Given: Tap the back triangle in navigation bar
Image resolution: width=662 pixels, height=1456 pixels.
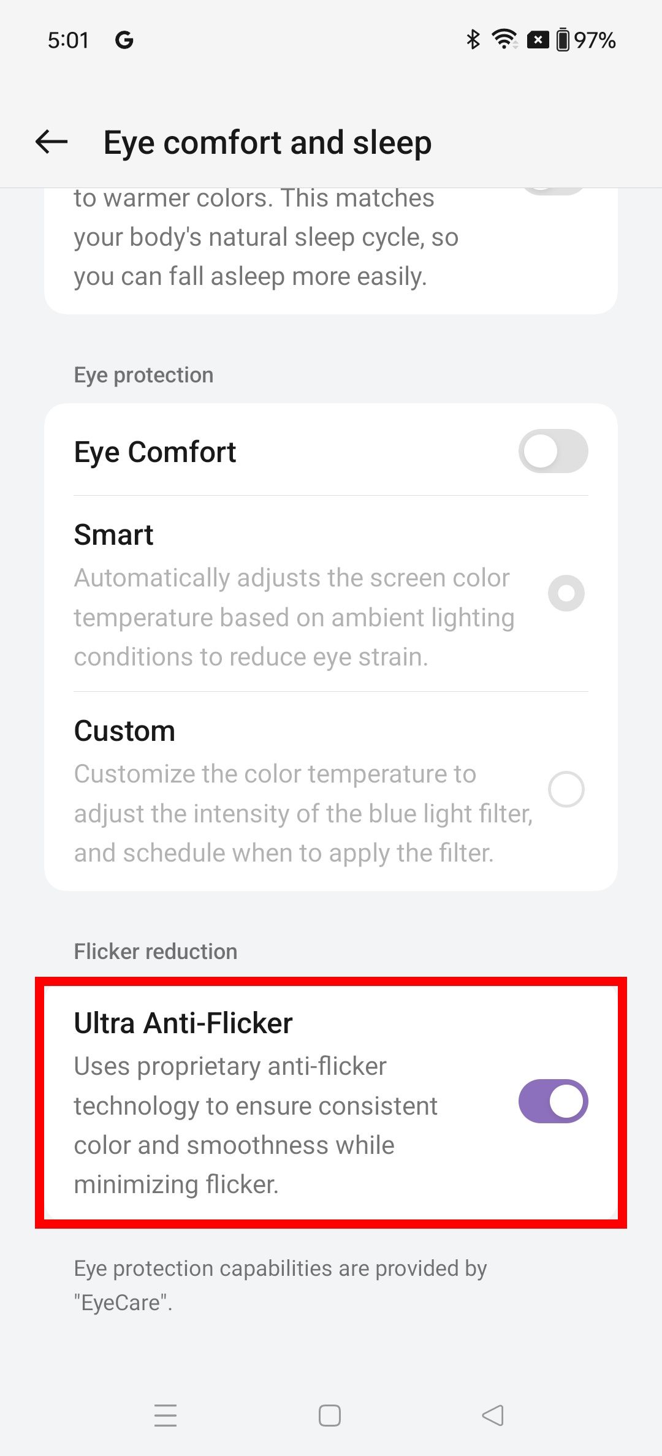Looking at the screenshot, I should pyautogui.click(x=490, y=1416).
